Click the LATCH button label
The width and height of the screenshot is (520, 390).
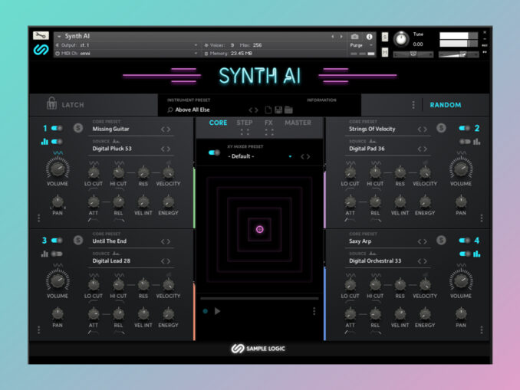point(73,105)
